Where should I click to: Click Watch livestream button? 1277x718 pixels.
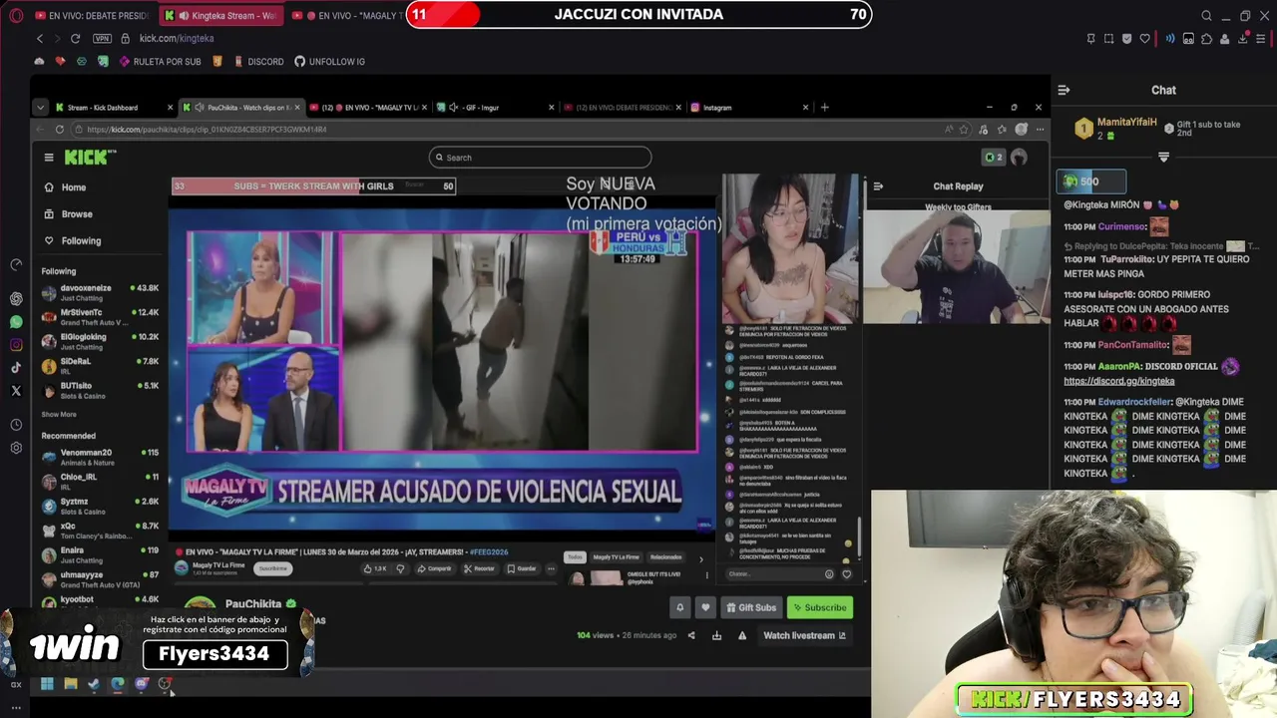pos(805,635)
